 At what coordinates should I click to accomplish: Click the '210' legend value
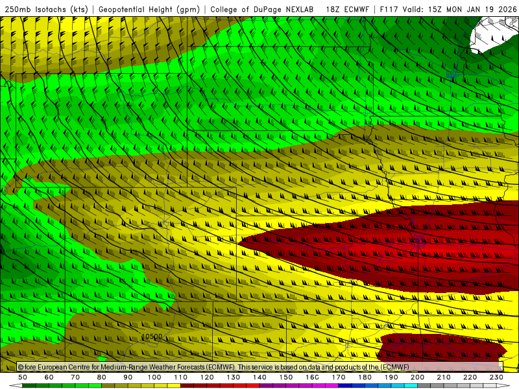coord(444,377)
